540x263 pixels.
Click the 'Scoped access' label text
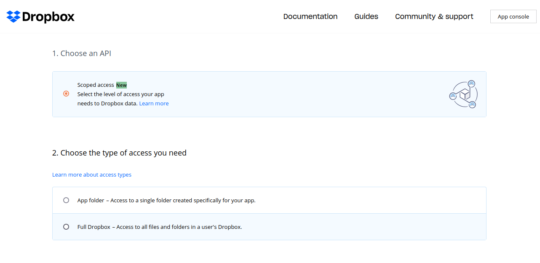96,85
